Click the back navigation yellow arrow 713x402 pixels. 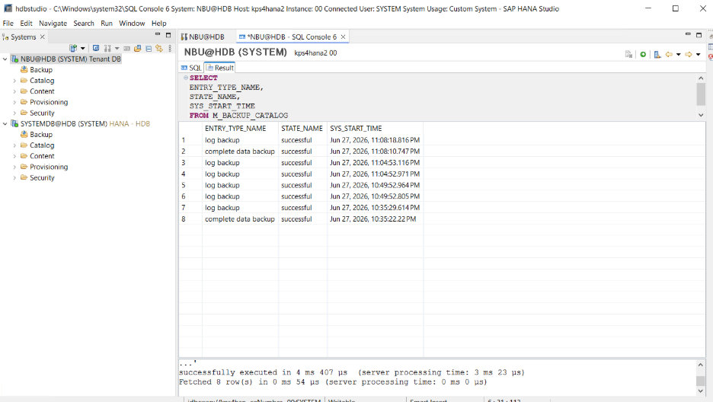[x=669, y=55]
